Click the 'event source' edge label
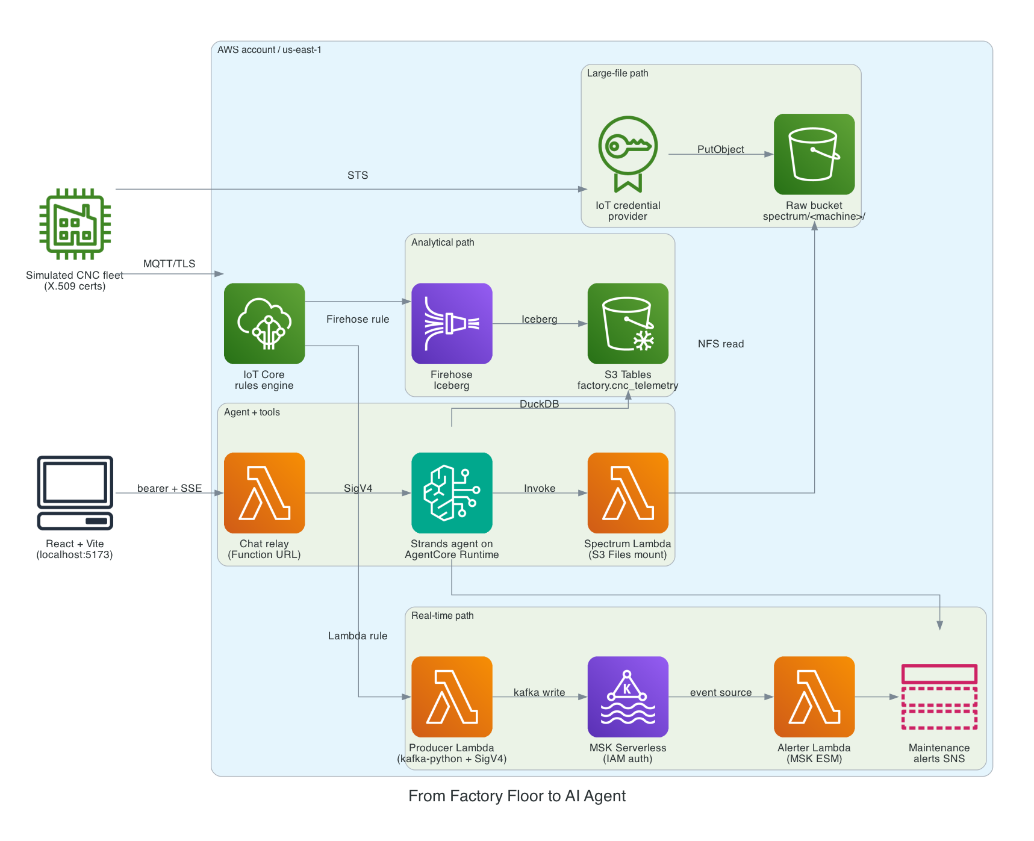The width and height of the screenshot is (1034, 841). pos(721,692)
